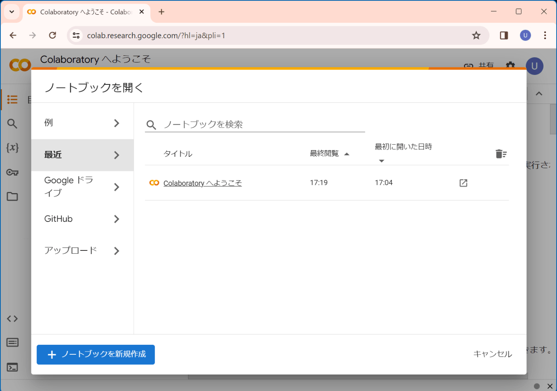This screenshot has width=557, height=391.
Task: Open Chrome three-dot menu
Action: pyautogui.click(x=545, y=35)
